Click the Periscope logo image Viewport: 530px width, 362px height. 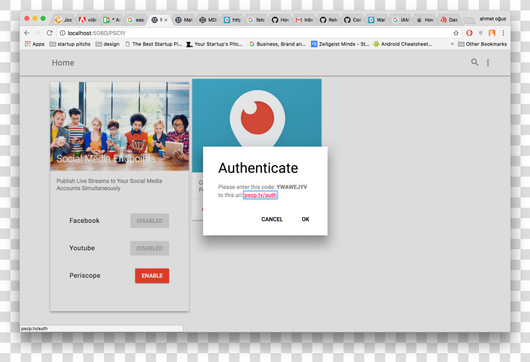257,118
